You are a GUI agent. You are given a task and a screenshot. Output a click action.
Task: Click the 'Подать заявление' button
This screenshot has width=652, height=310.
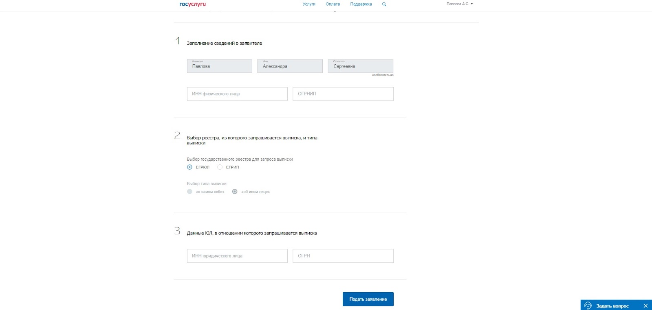368,299
